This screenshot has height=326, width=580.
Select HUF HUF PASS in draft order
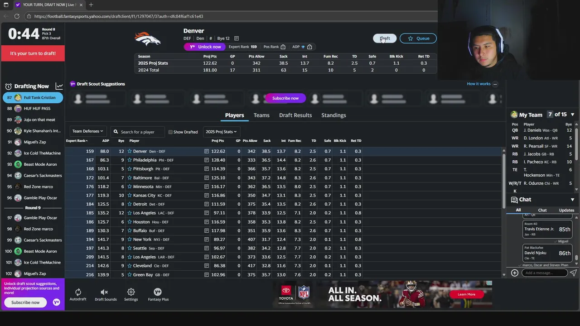[33, 109]
